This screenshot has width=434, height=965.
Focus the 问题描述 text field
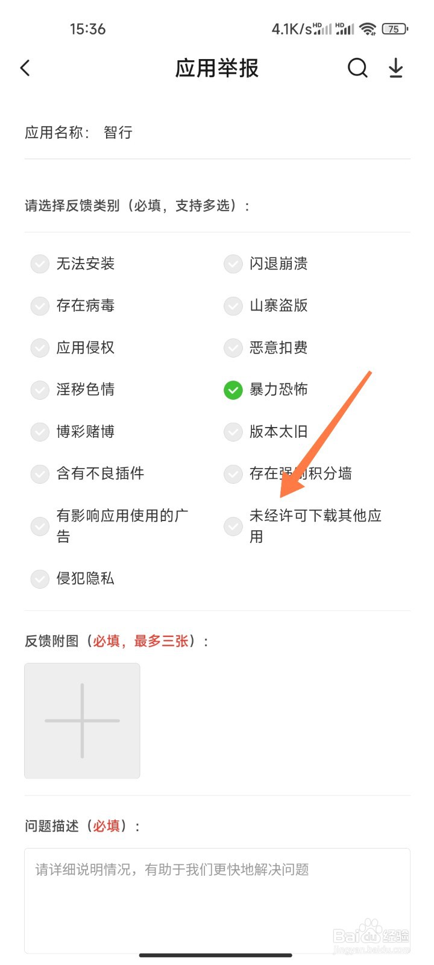[x=217, y=900]
